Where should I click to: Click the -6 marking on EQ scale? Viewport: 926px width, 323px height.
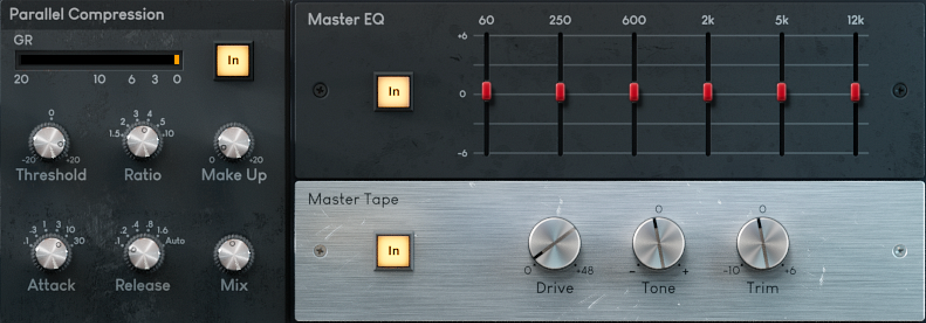click(463, 153)
